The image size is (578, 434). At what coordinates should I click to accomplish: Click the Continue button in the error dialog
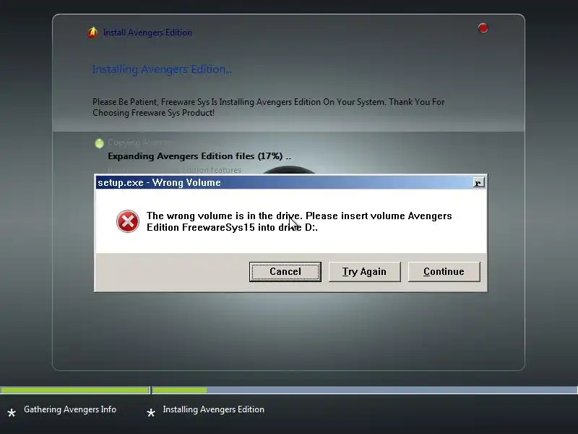pyautogui.click(x=444, y=272)
